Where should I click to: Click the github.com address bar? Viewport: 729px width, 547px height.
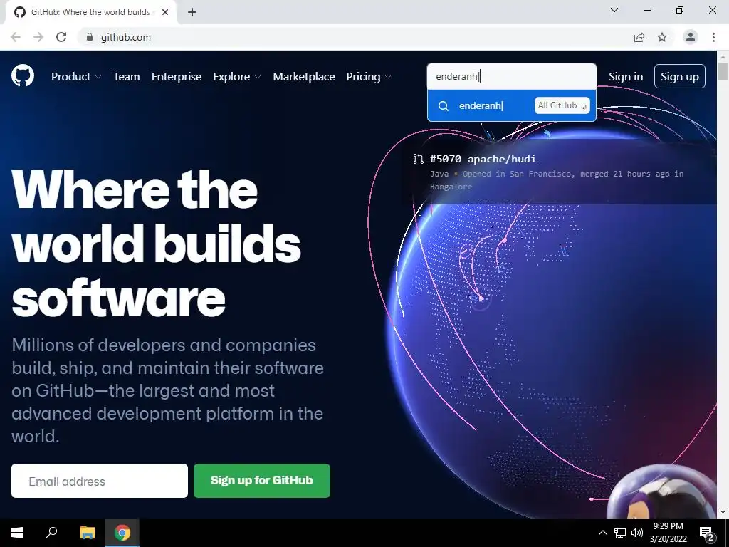click(x=356, y=37)
